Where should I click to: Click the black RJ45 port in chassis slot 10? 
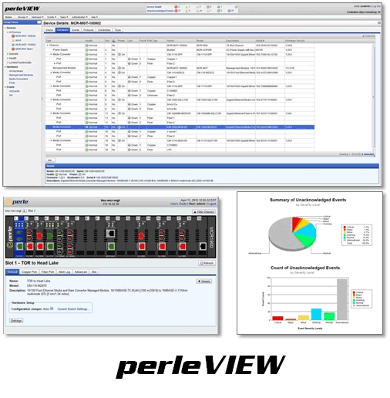(111, 233)
